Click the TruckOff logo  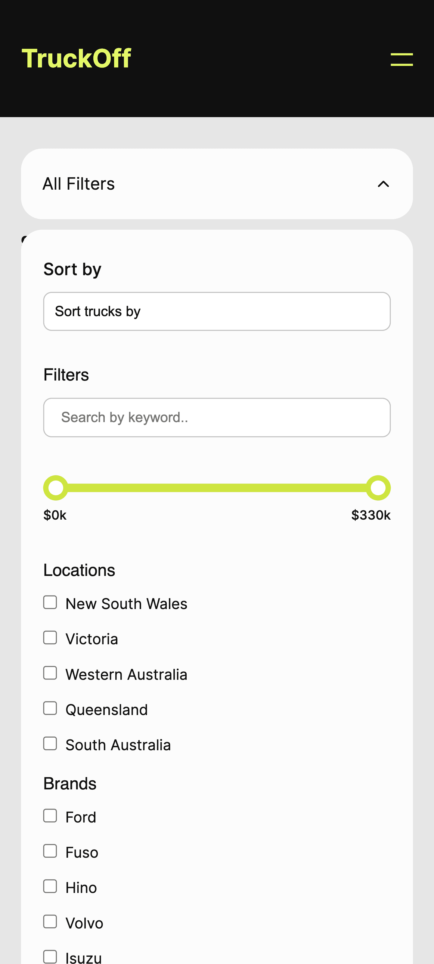76,59
